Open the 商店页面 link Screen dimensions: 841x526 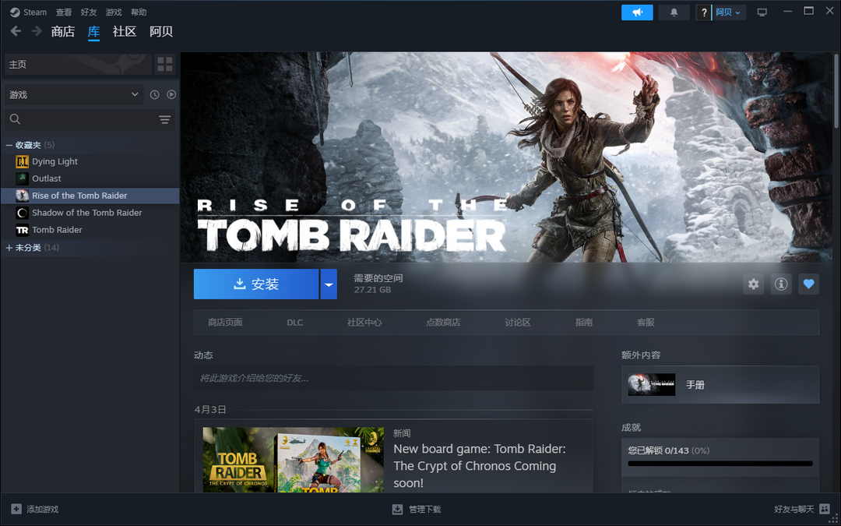225,323
